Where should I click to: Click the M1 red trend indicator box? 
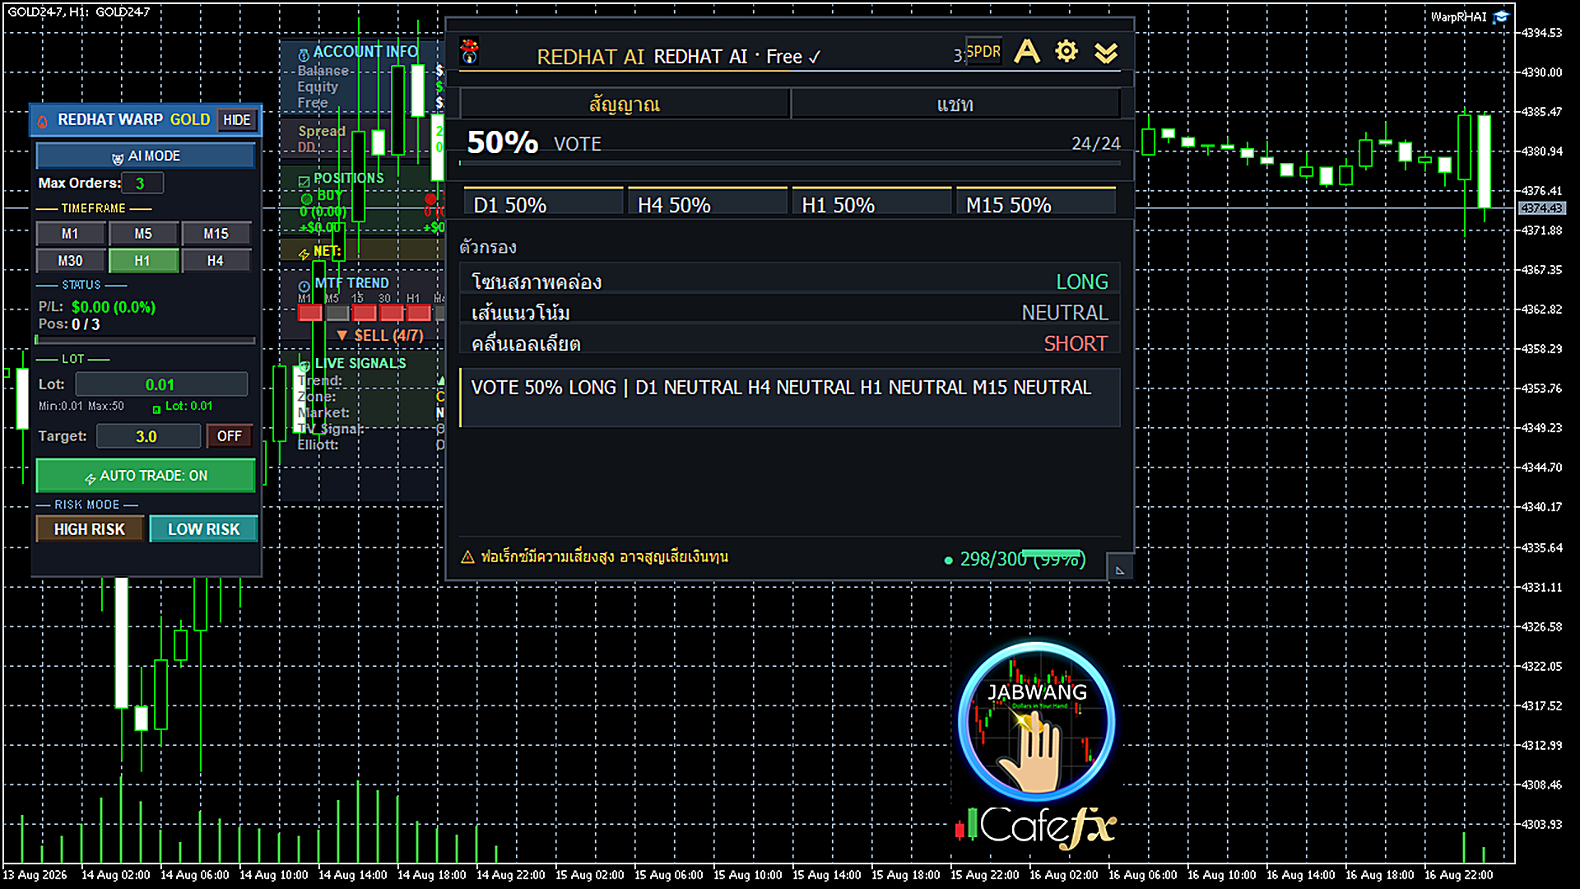coord(309,313)
